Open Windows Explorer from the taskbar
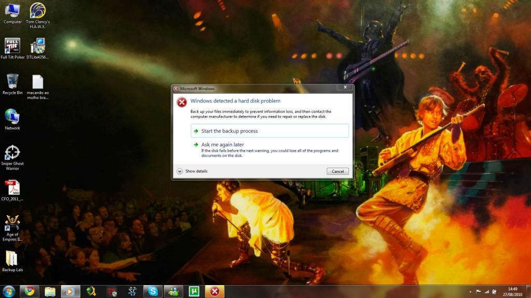The image size is (531, 298). 50,291
